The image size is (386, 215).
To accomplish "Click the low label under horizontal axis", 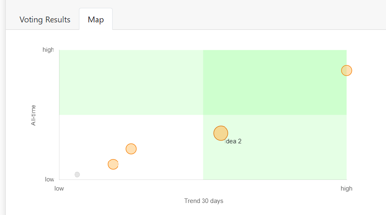I will point(59,188).
